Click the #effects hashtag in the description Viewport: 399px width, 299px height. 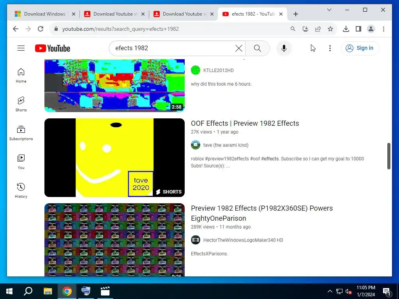270,159
